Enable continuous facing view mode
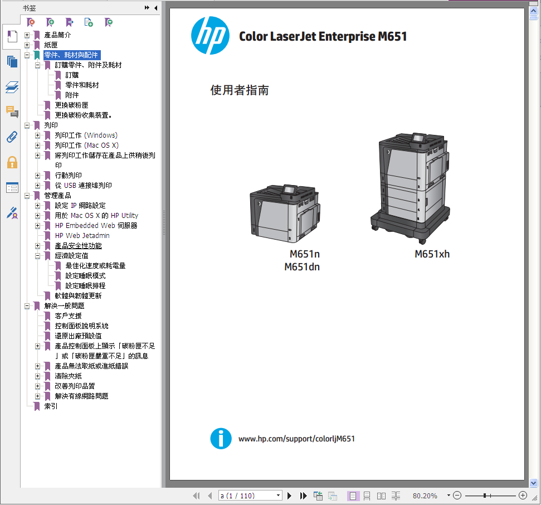541x505 pixels. pyautogui.click(x=396, y=496)
